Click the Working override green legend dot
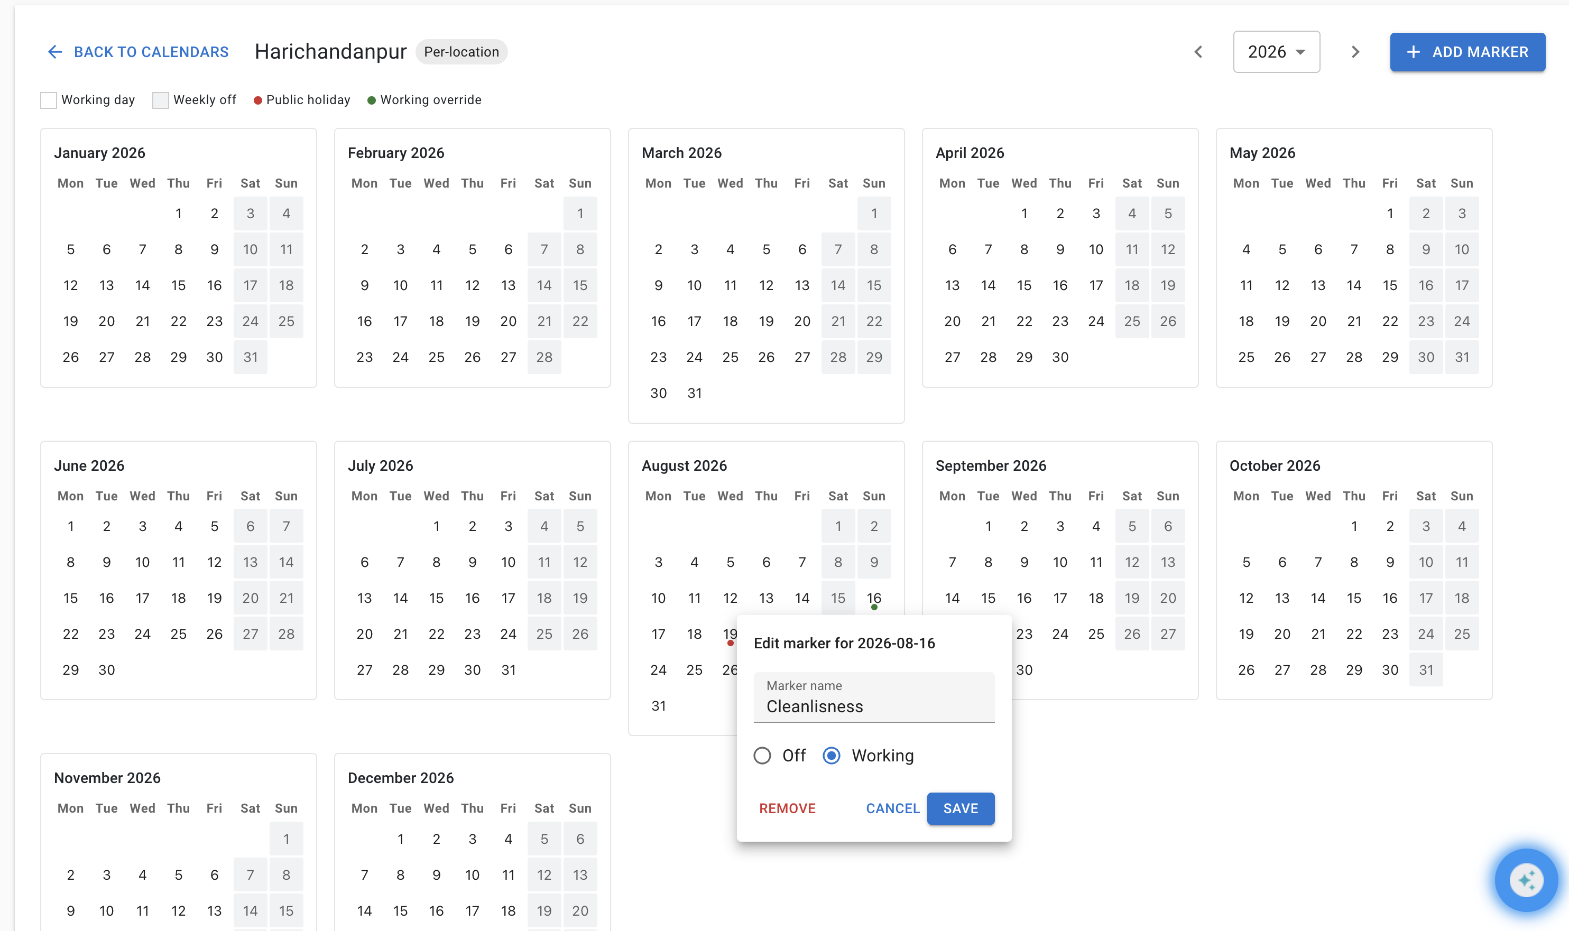1569x931 pixels. pos(371,100)
